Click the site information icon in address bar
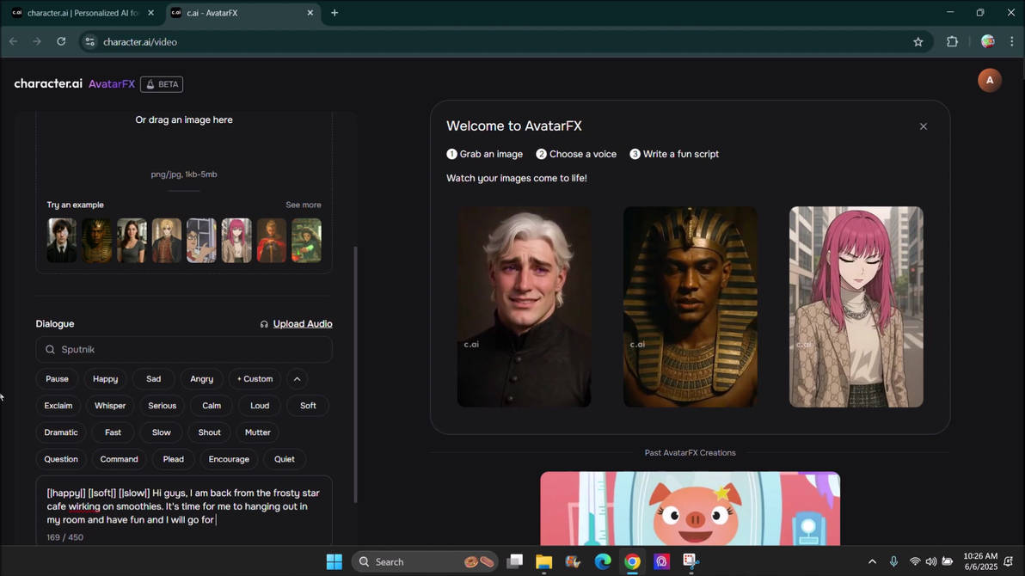This screenshot has height=576, width=1025. 89,41
